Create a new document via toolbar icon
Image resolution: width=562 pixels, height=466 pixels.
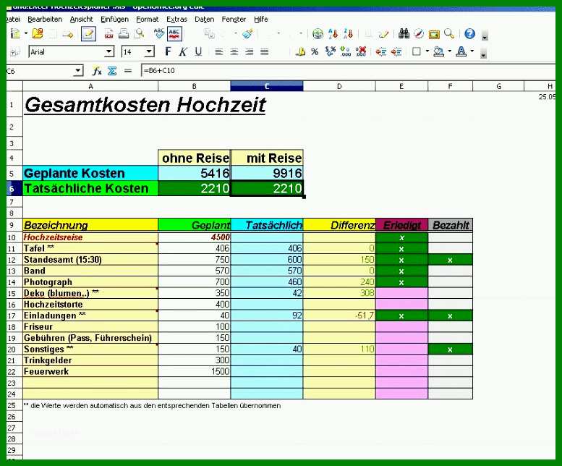[x=15, y=34]
